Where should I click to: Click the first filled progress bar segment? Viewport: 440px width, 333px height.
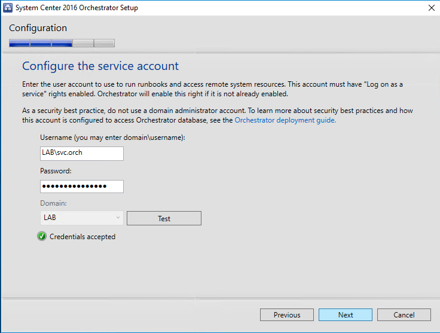click(x=19, y=43)
